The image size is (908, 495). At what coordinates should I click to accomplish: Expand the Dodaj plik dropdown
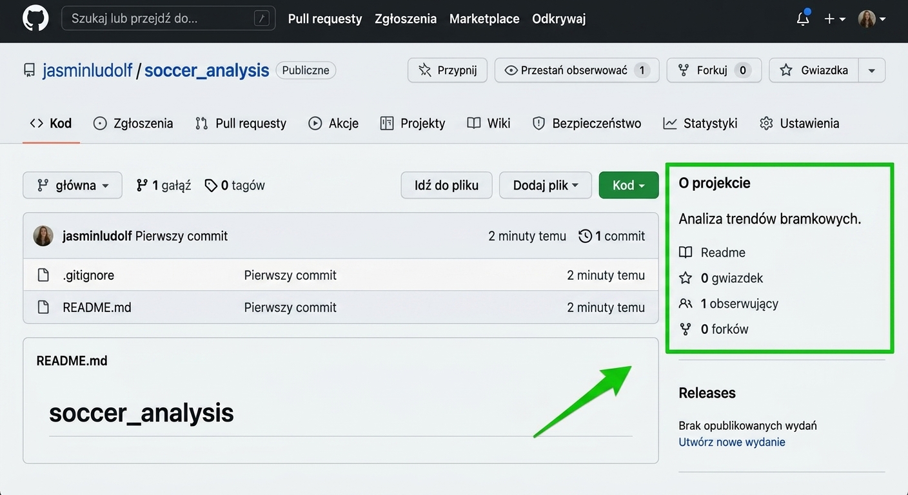coord(546,185)
